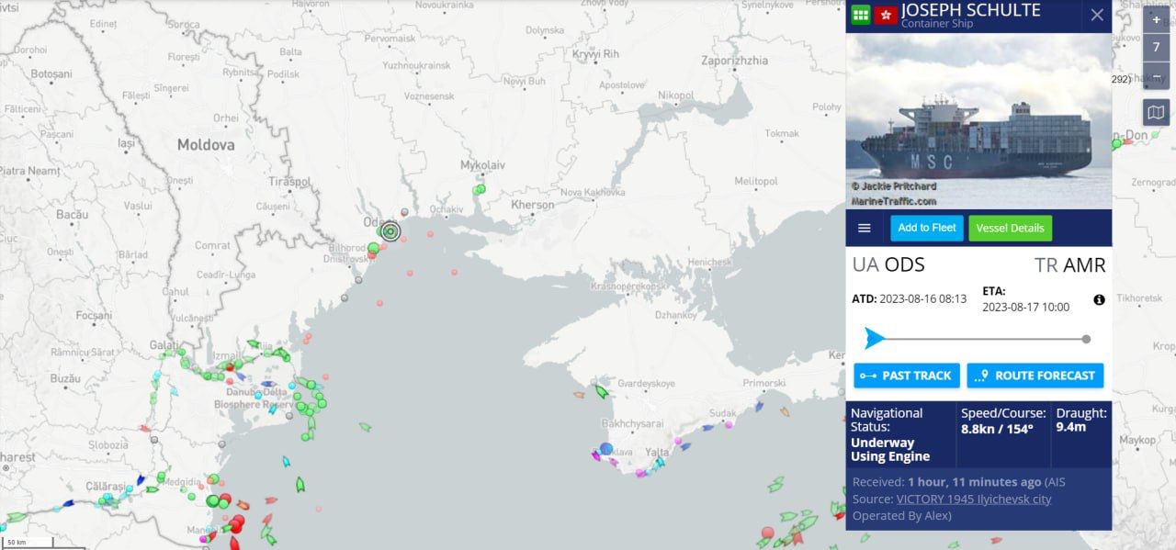
Task: Click the ETA info icon
Action: click(x=1099, y=300)
